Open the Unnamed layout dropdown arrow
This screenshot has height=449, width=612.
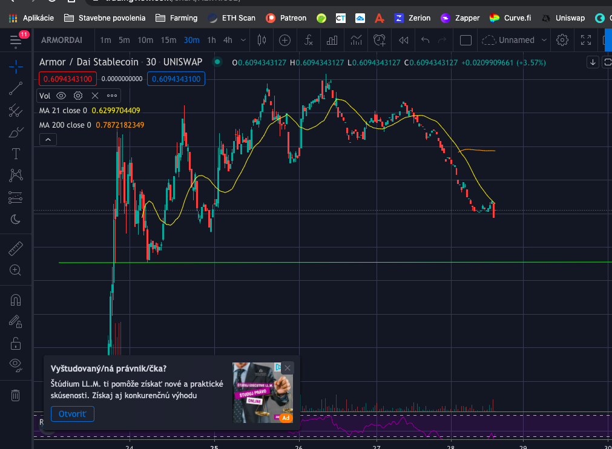[x=544, y=41]
